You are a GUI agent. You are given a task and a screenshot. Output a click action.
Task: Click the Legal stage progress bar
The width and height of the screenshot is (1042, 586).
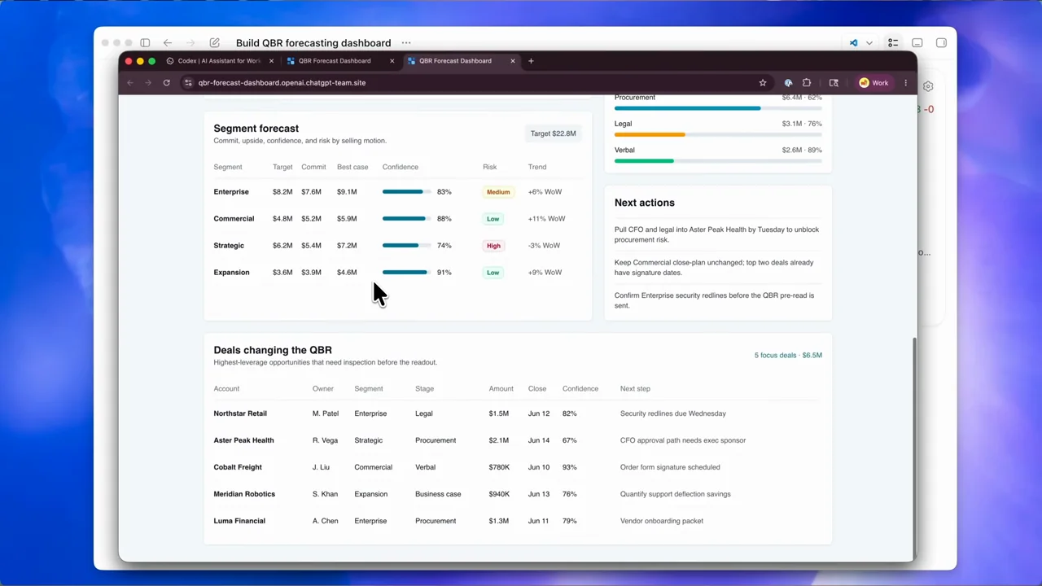718,135
